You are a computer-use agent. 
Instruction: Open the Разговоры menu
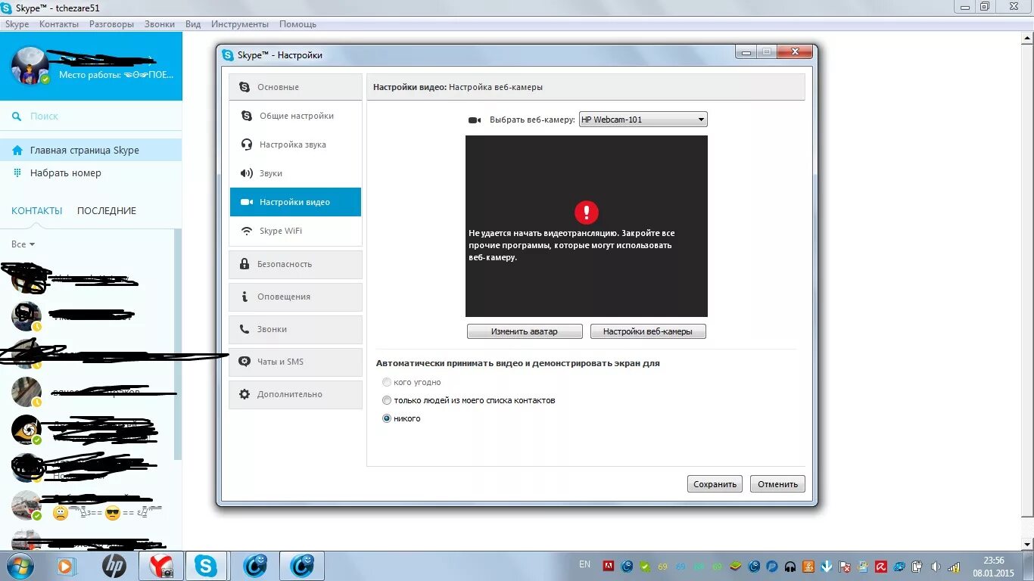point(111,24)
